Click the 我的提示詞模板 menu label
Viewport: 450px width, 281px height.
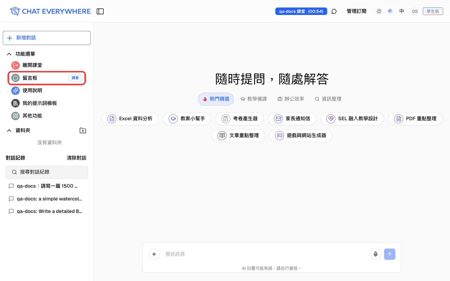pyautogui.click(x=40, y=103)
